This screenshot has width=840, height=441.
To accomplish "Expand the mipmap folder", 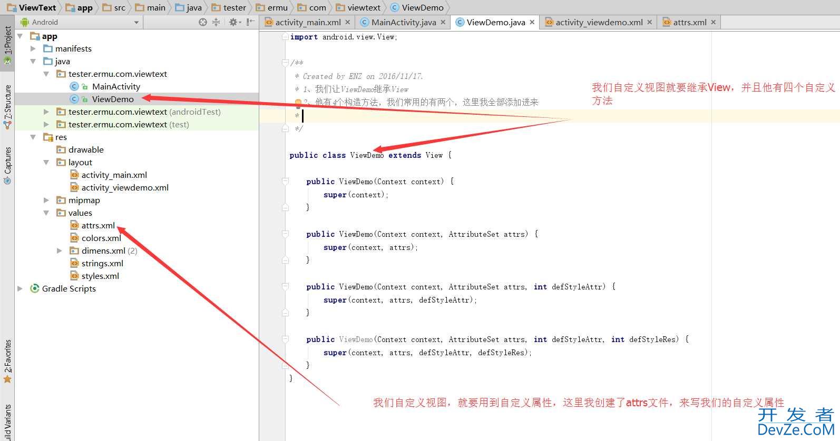I will pos(46,200).
